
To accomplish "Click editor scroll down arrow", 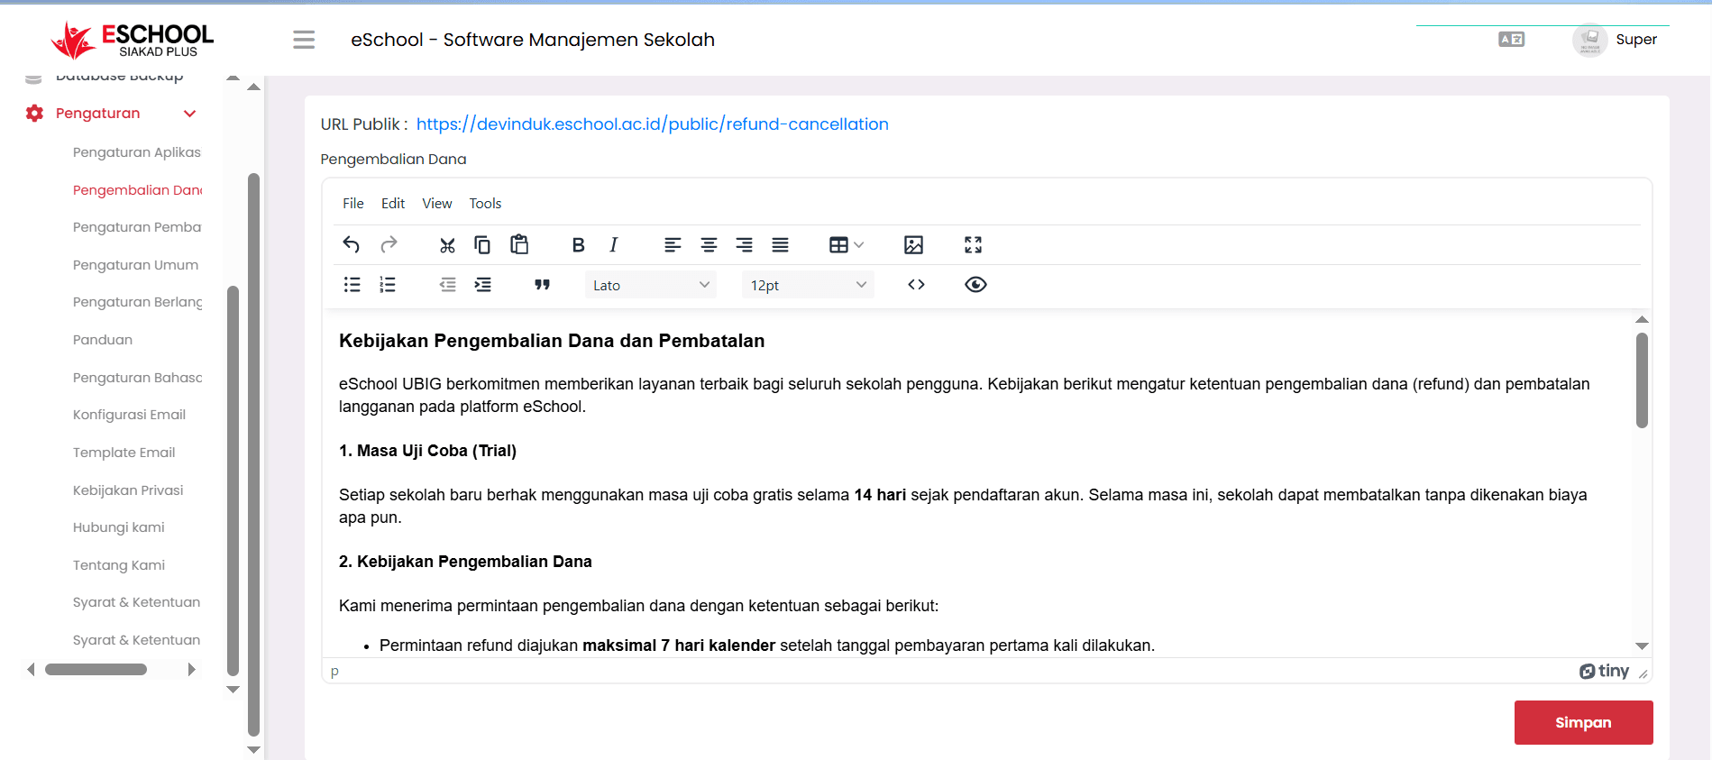I will 1642,646.
